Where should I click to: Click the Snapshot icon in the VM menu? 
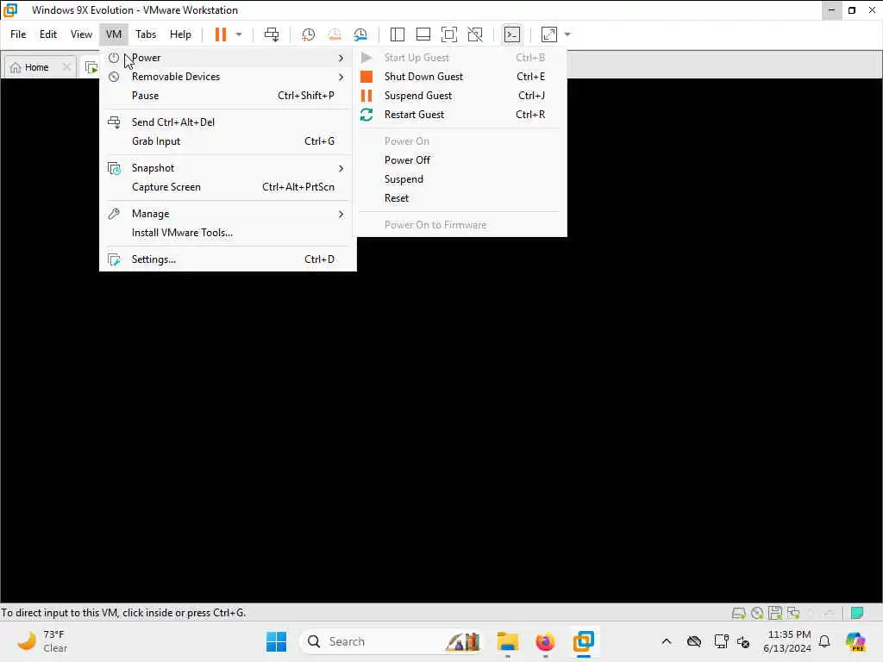(x=114, y=168)
